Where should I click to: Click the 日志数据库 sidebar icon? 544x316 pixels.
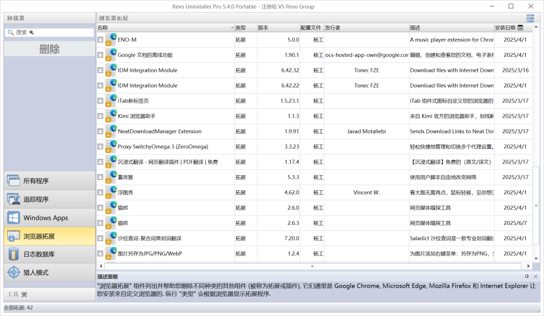point(13,254)
